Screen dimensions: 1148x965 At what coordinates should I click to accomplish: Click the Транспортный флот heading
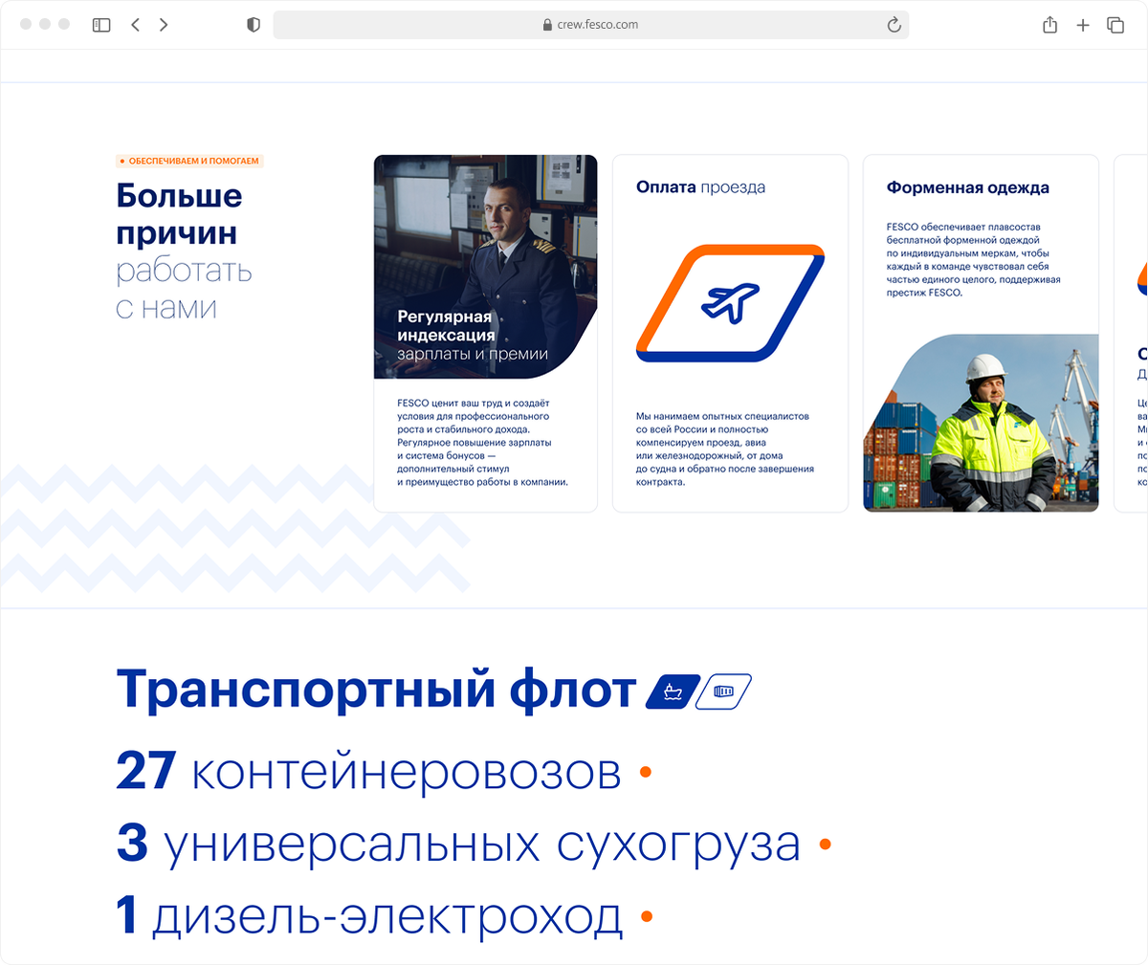pos(376,690)
